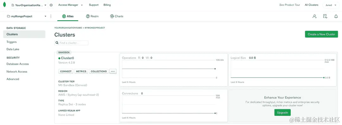The height and width of the screenshot is (125, 342).
Task: Click the All Clusters link
Action: point(312,5)
